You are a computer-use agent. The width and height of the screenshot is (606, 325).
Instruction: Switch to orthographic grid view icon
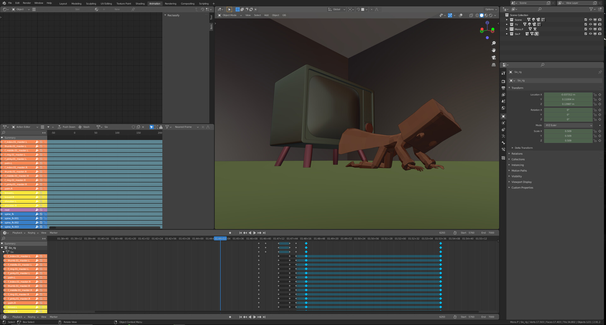494,65
